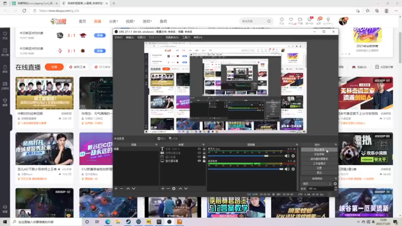The width and height of the screenshot is (402, 226).
Task: Open the scene transition type dropdown
Action: (x=317, y=184)
